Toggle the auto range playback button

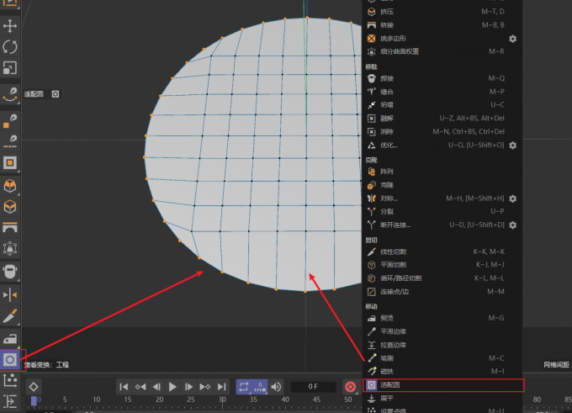coord(260,387)
